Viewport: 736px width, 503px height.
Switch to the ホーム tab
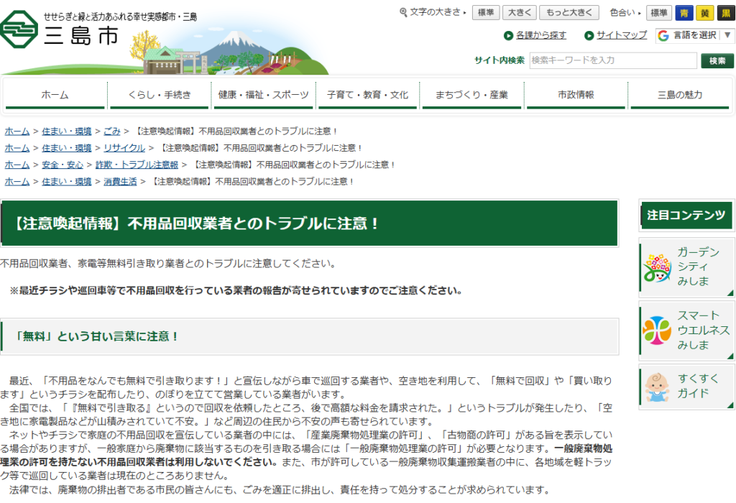point(55,93)
